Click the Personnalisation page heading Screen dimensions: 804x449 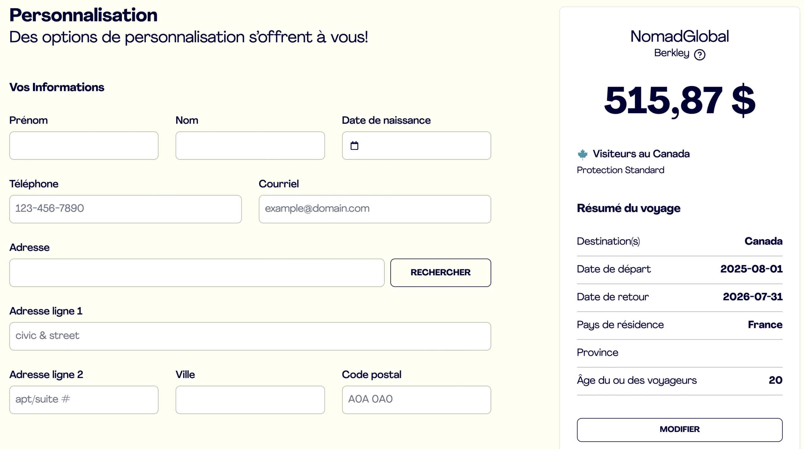[83, 15]
